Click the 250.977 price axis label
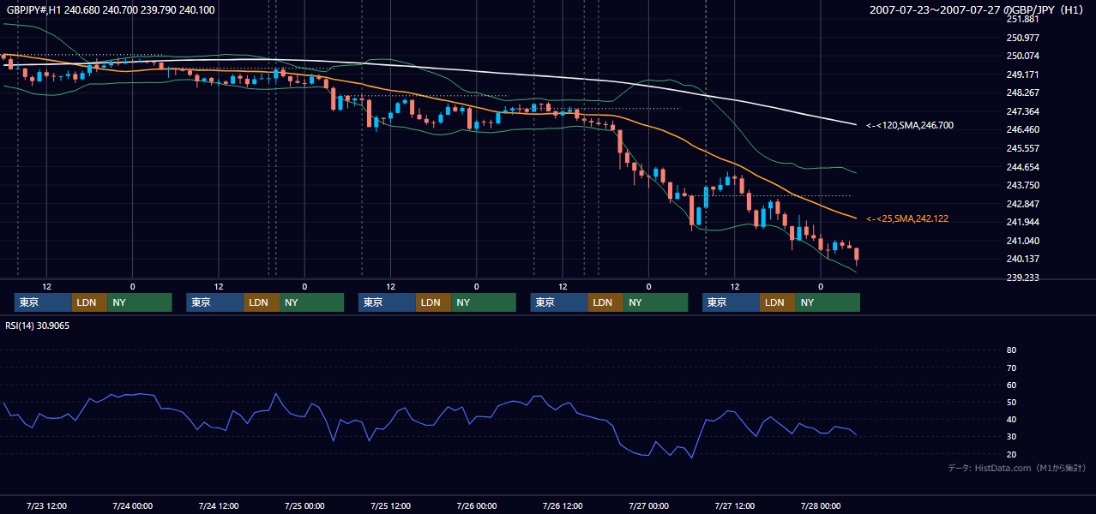Image resolution: width=1096 pixels, height=514 pixels. tap(1023, 38)
